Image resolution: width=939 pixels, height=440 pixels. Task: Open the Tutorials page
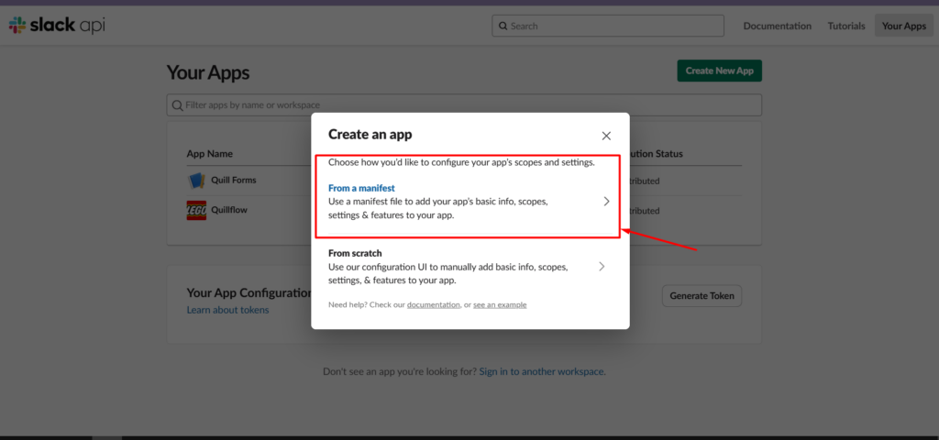point(846,26)
